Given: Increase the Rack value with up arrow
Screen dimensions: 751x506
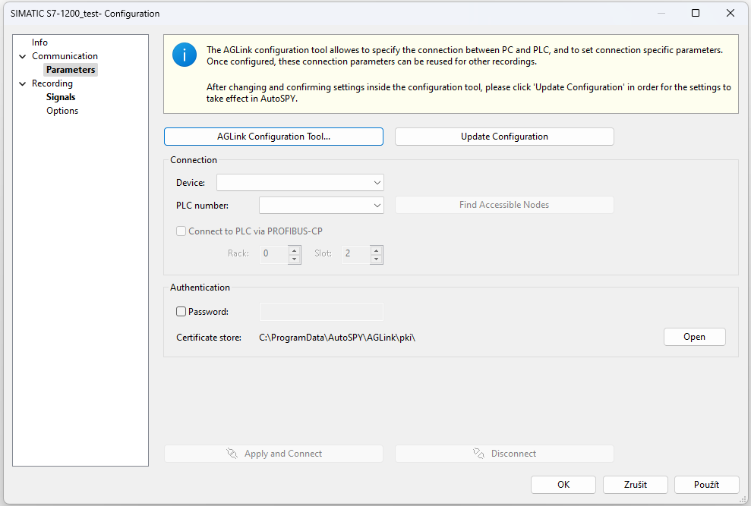Looking at the screenshot, I should pyautogui.click(x=295, y=250).
